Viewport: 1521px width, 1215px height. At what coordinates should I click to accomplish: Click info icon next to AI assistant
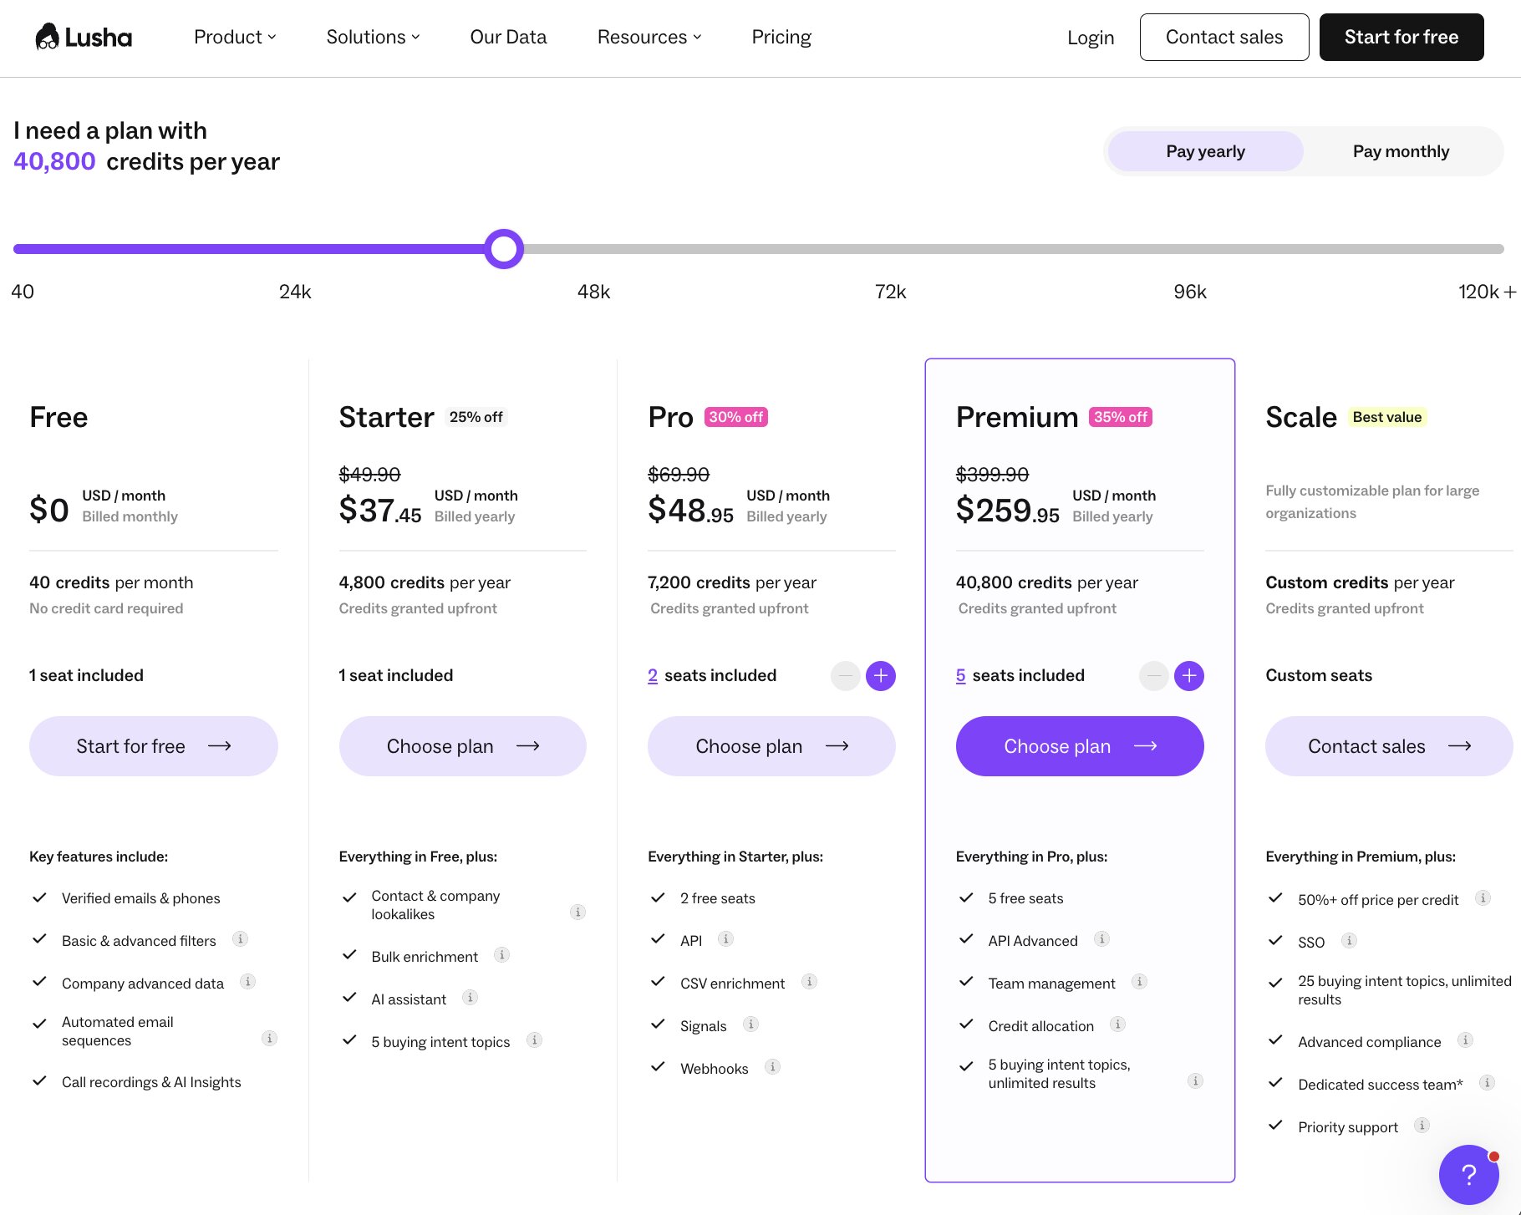[470, 998]
